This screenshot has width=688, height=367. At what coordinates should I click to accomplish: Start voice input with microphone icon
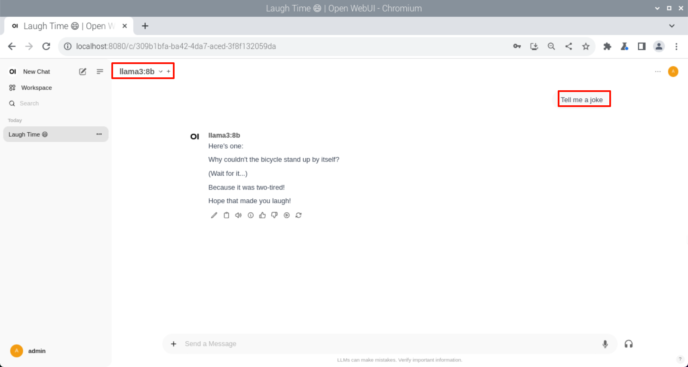(x=605, y=344)
